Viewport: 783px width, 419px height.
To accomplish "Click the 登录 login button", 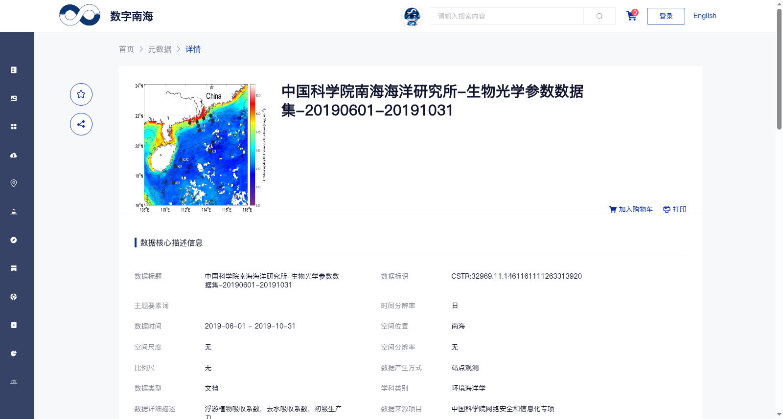I will (666, 16).
